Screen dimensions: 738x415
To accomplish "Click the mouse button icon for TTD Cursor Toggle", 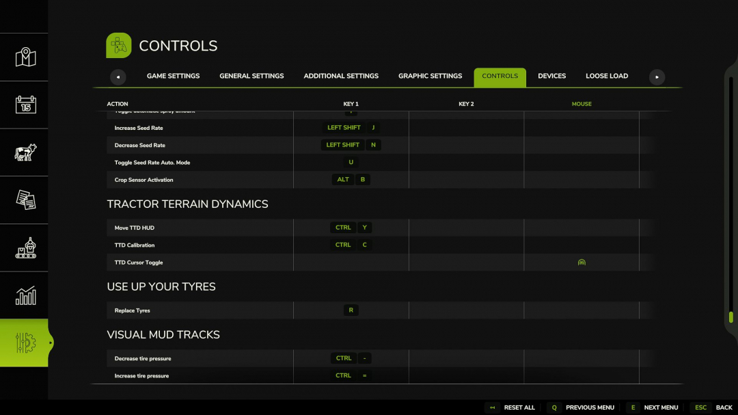I will (x=582, y=263).
